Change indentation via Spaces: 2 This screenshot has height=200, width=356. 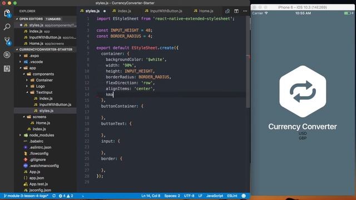coord(172,196)
